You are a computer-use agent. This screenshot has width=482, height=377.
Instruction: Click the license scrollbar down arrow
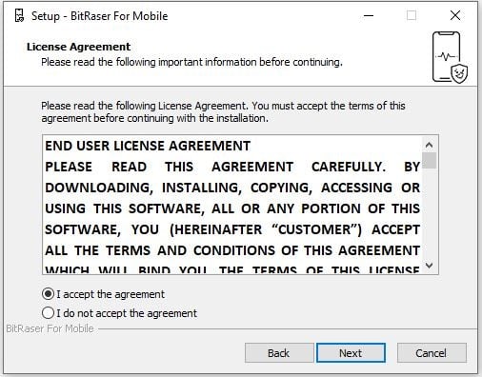tap(429, 266)
